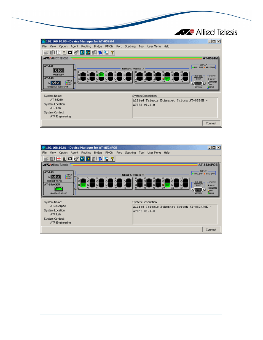Click 'AT-8524poe' system name text
The width and height of the screenshot is (263, 340).
58,206
